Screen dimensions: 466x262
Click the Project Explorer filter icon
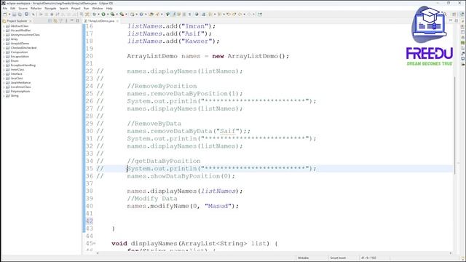pos(61,21)
